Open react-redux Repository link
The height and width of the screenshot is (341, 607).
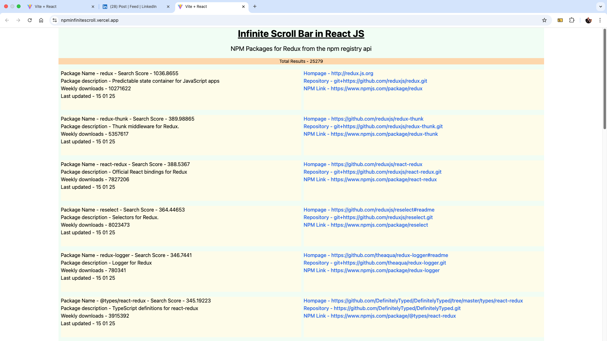tap(372, 172)
